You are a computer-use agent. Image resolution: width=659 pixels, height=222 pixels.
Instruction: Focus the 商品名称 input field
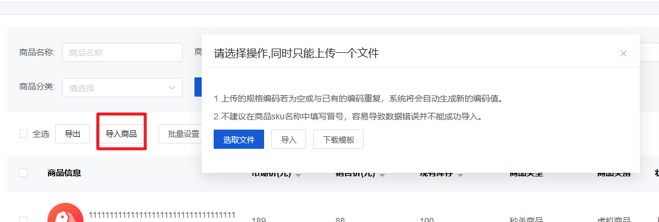click(122, 53)
